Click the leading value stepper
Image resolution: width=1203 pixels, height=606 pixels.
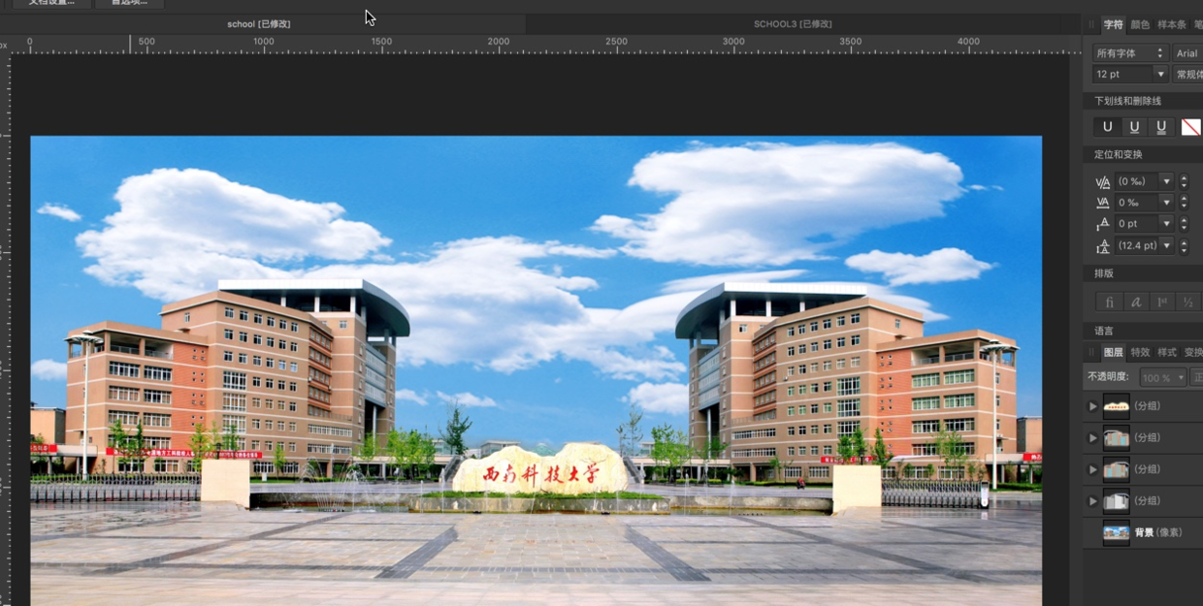coord(1184,246)
